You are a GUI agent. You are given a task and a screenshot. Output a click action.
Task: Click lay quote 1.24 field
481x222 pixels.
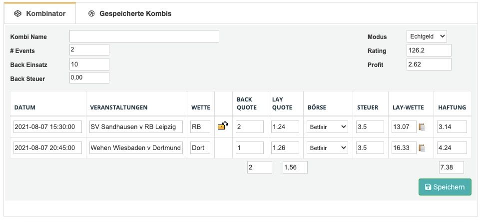tap(285, 127)
